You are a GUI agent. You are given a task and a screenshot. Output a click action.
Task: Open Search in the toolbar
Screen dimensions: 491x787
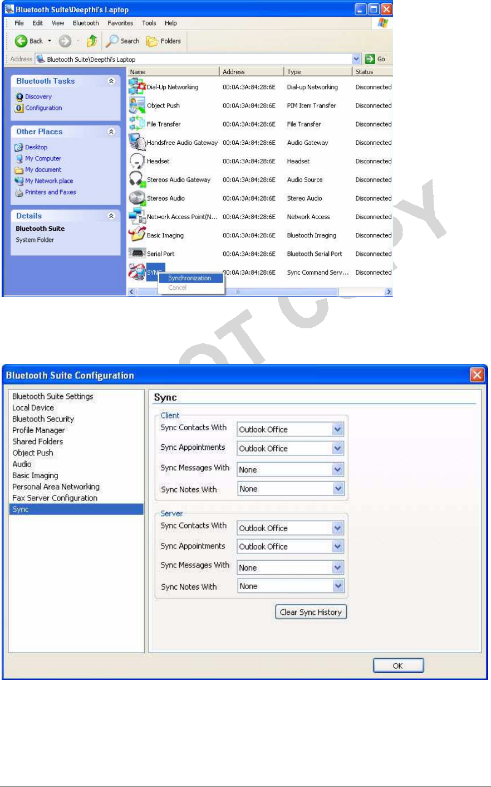coord(123,41)
